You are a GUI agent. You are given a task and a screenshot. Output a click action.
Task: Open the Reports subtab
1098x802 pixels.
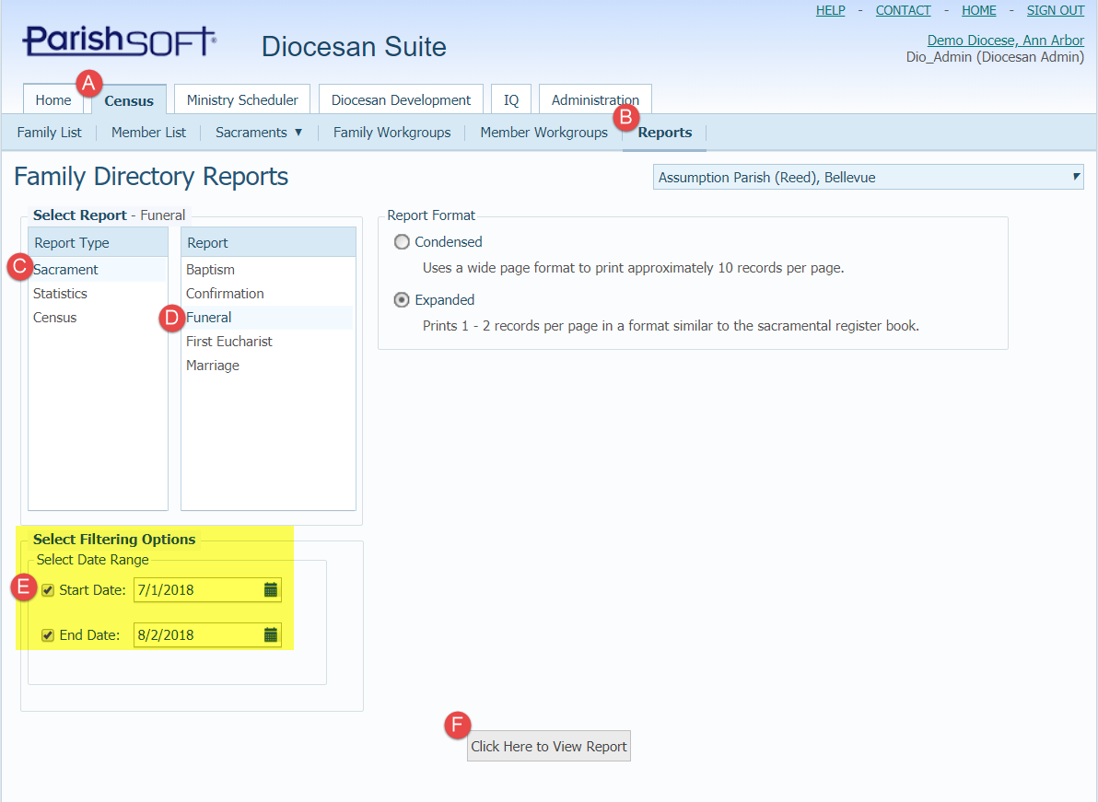coord(664,133)
